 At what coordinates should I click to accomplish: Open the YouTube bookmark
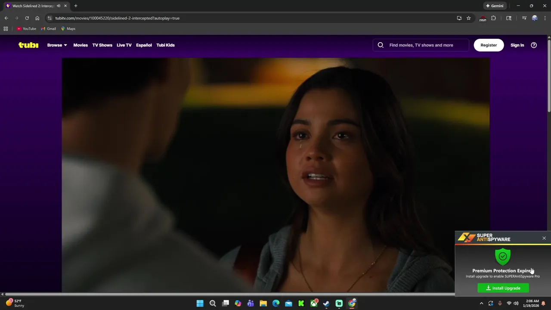[x=26, y=28]
